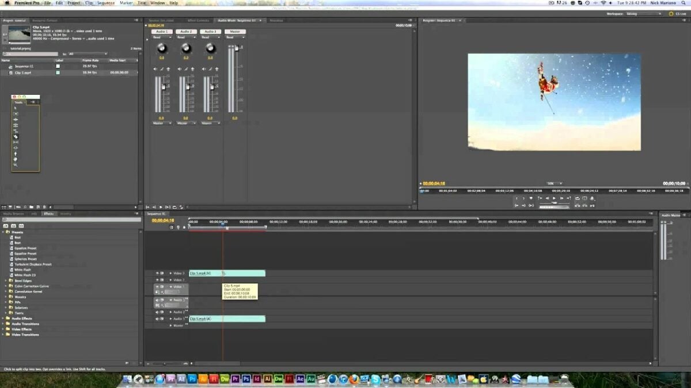Click the Audio 1 track name button
This screenshot has width=691, height=388.
[162, 32]
